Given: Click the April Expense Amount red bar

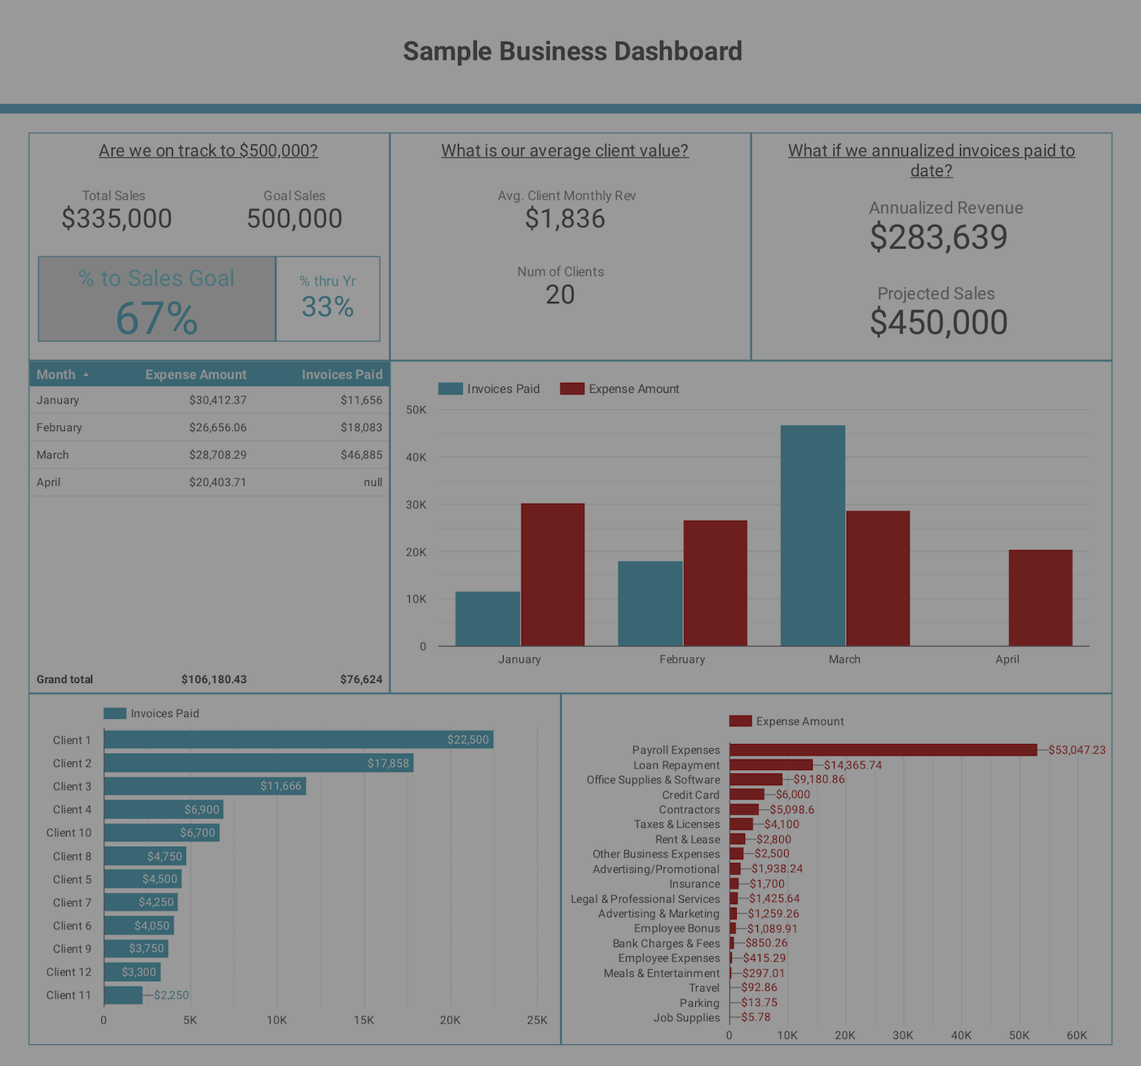Looking at the screenshot, I should 1040,598.
